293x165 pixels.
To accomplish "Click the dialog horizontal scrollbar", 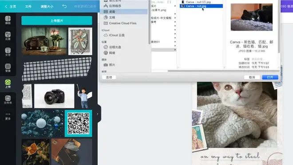I will (223, 71).
